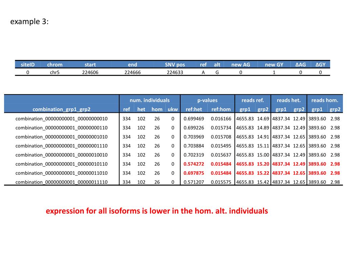Click the 'p-values' group header

point(207,100)
